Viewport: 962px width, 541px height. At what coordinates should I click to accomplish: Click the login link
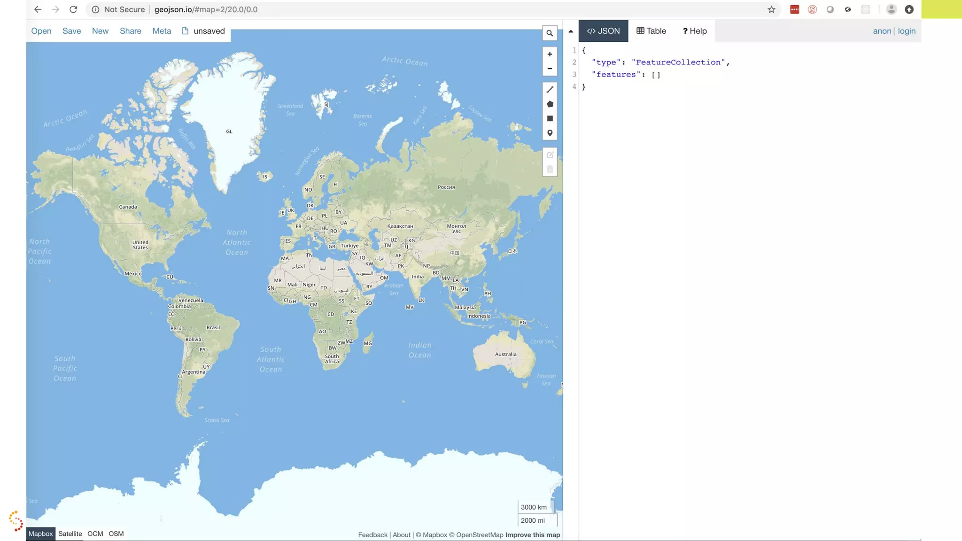[907, 31]
